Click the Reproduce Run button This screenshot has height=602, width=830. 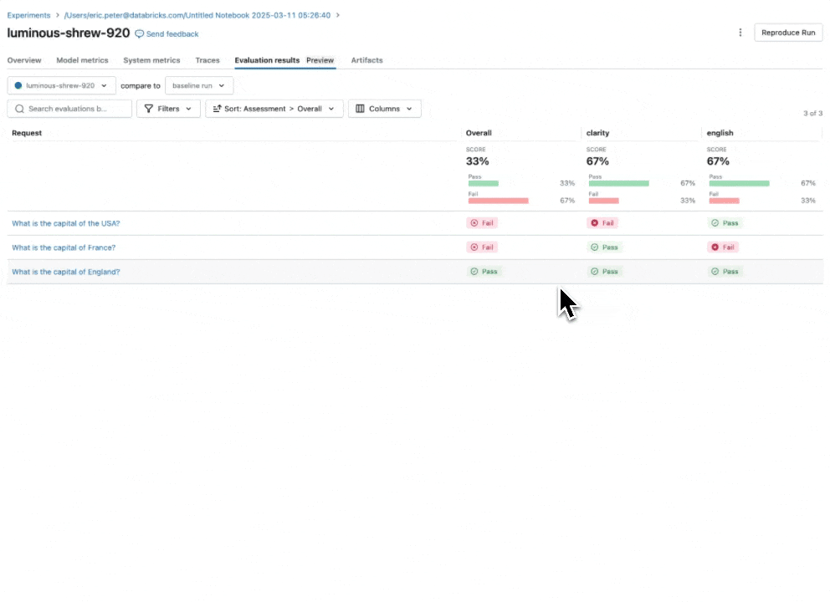tap(788, 33)
